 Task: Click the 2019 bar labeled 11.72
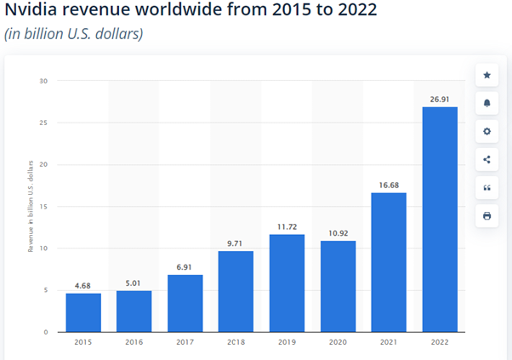287,283
